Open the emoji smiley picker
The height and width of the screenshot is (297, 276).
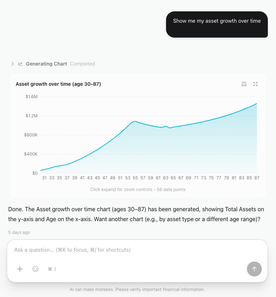[x=35, y=269]
